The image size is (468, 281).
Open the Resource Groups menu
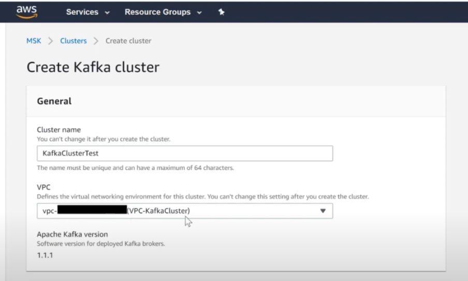coord(163,12)
